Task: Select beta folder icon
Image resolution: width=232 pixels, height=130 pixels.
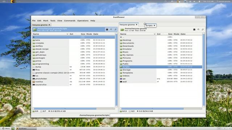Action: click(34, 40)
